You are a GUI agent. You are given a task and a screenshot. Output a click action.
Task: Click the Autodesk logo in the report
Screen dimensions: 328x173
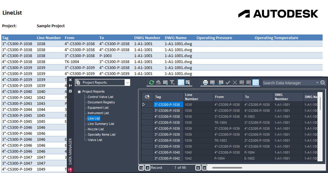278,13
